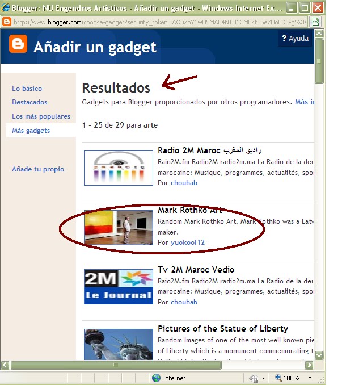Click the vertical scrollbar down arrow
The width and height of the screenshot is (363, 385).
point(319,355)
